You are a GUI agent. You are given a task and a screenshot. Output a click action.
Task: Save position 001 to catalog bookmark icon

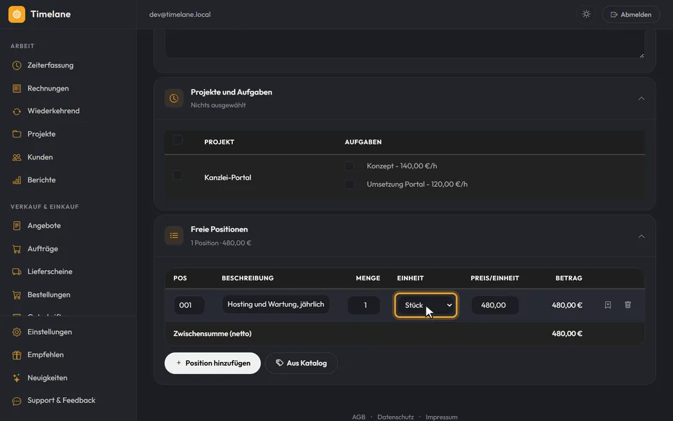tap(608, 305)
